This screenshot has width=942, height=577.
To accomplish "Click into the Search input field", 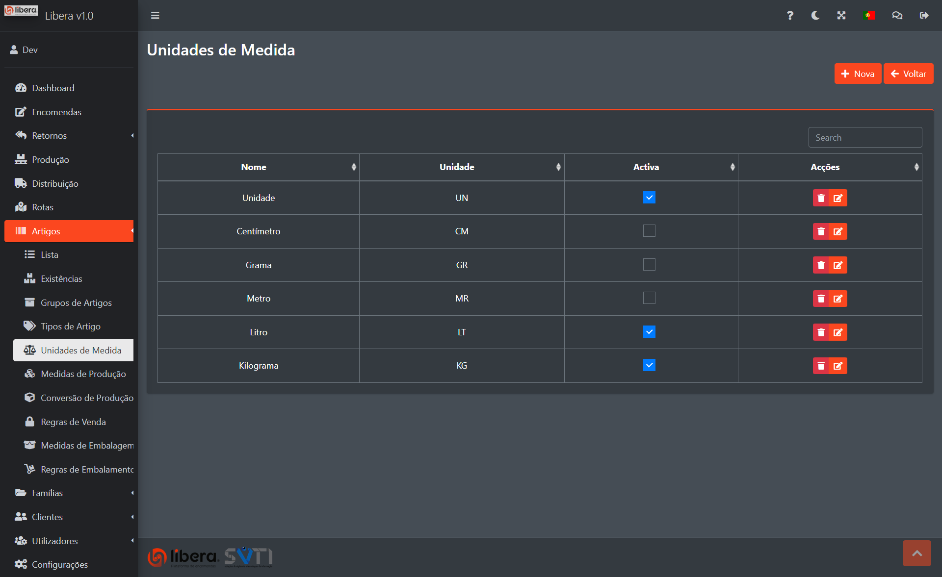I will pyautogui.click(x=865, y=138).
